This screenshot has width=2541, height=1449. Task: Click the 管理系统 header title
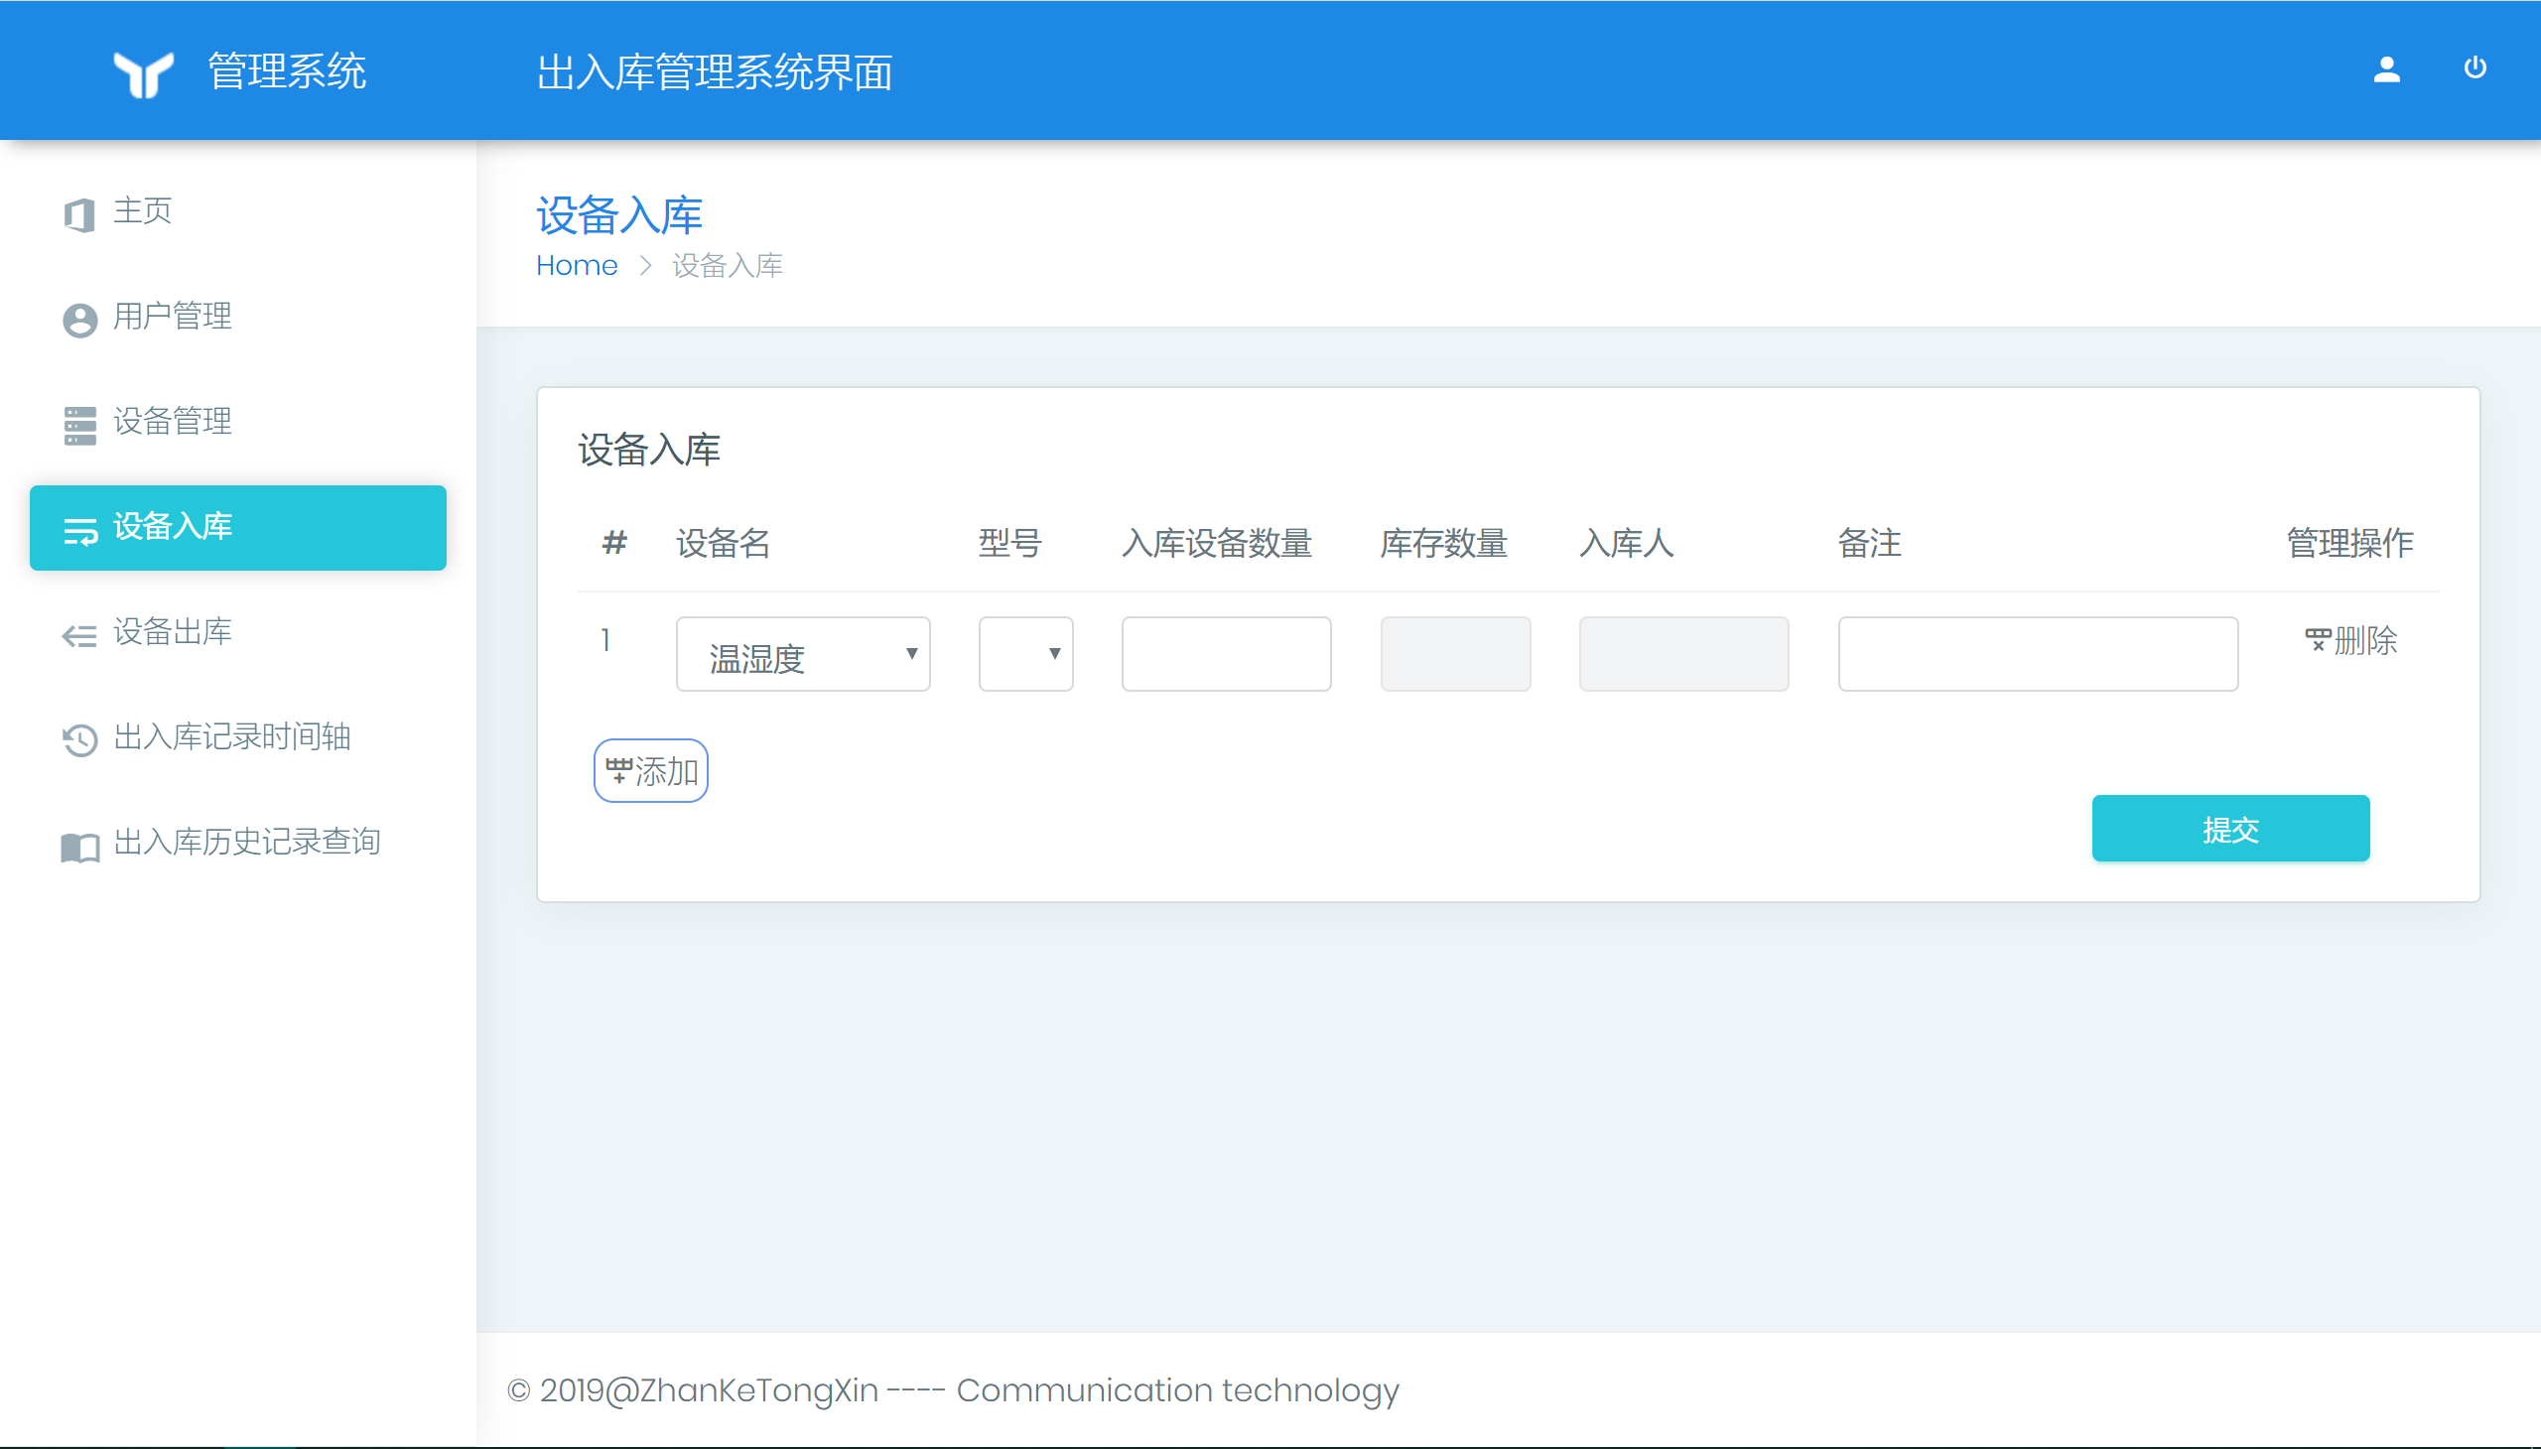coord(287,72)
